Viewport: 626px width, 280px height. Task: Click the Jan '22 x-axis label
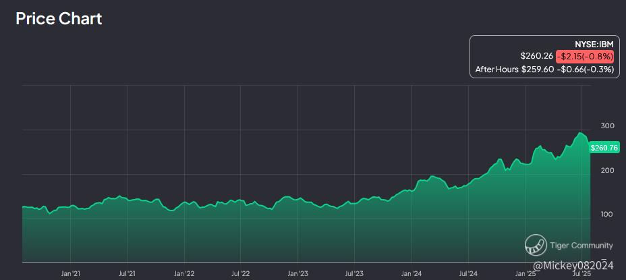[184, 274]
